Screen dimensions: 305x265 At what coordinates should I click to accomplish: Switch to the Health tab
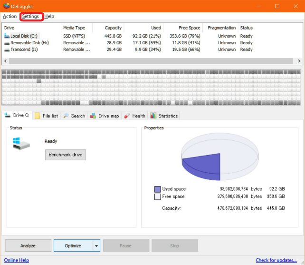(134, 116)
